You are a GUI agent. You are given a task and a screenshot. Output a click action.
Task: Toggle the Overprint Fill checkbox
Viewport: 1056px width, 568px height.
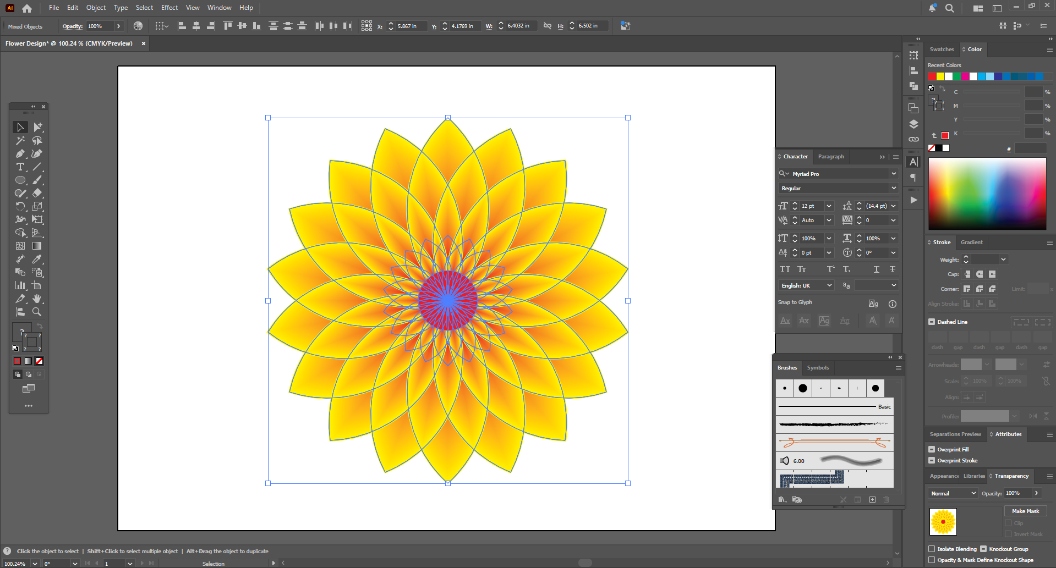point(932,450)
